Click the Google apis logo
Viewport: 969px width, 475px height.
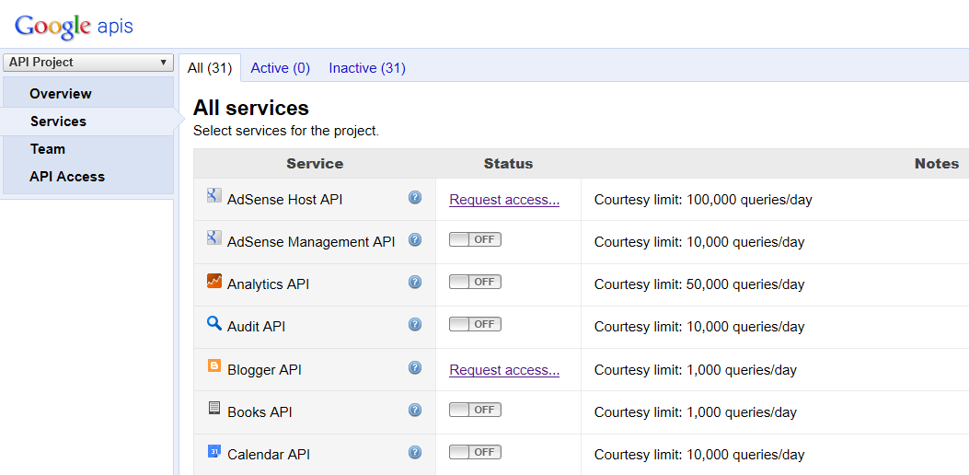point(74,26)
